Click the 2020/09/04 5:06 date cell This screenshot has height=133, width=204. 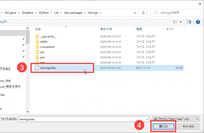click(110, 68)
